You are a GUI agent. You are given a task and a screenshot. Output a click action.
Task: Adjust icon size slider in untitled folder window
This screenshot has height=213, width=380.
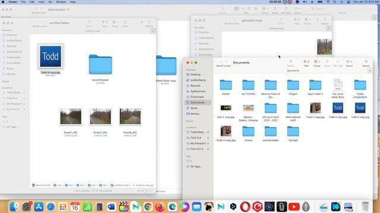[145, 191]
